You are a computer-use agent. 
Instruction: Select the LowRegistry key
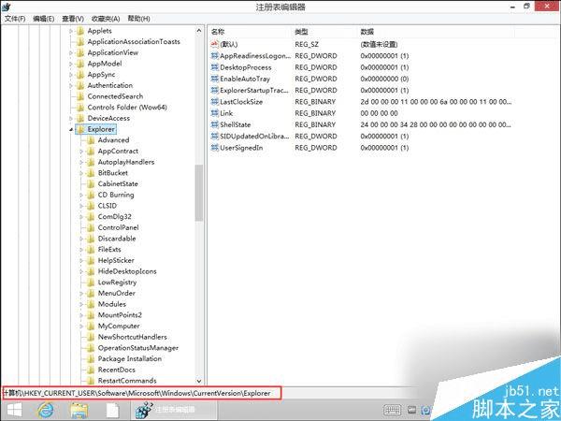click(x=117, y=283)
